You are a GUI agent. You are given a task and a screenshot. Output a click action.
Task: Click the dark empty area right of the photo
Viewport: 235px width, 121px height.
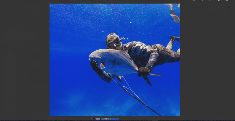tap(208, 60)
